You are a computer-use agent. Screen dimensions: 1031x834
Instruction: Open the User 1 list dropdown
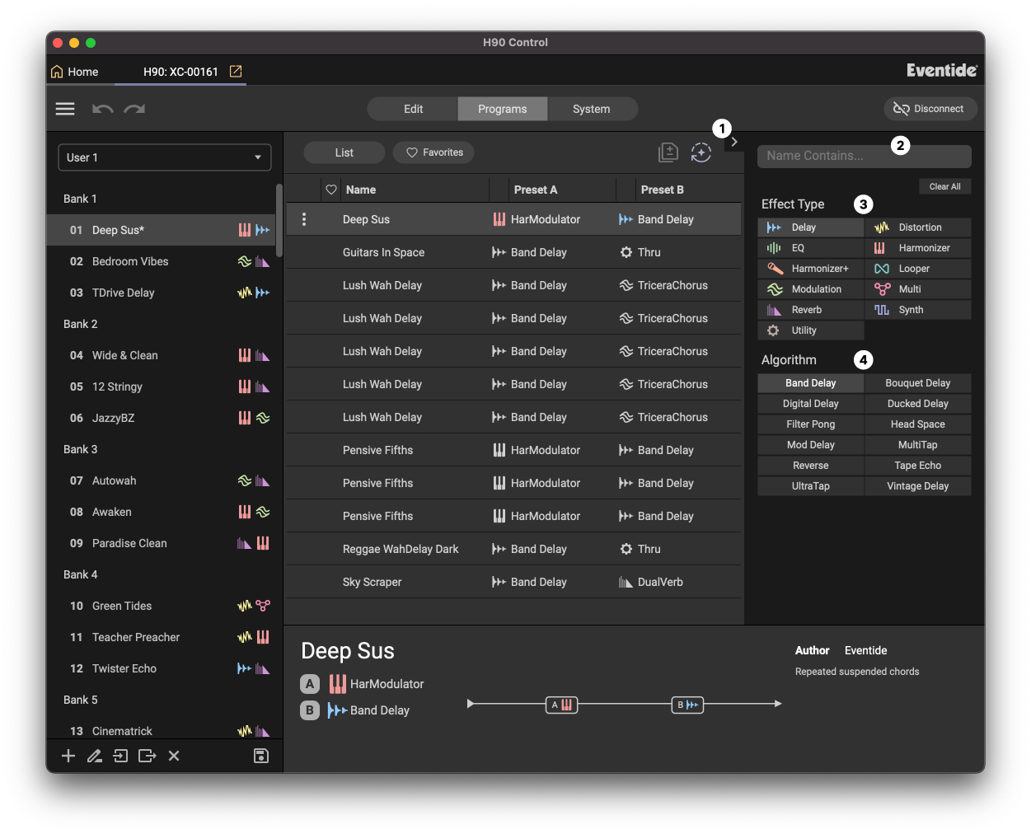(x=165, y=157)
